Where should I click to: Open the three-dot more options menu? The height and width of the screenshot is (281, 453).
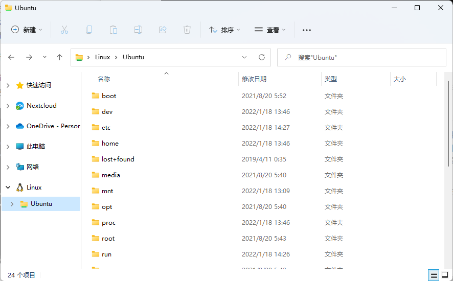307,30
